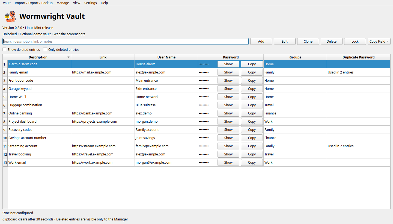Click the Clone button
This screenshot has width=393, height=224.
[x=308, y=41]
